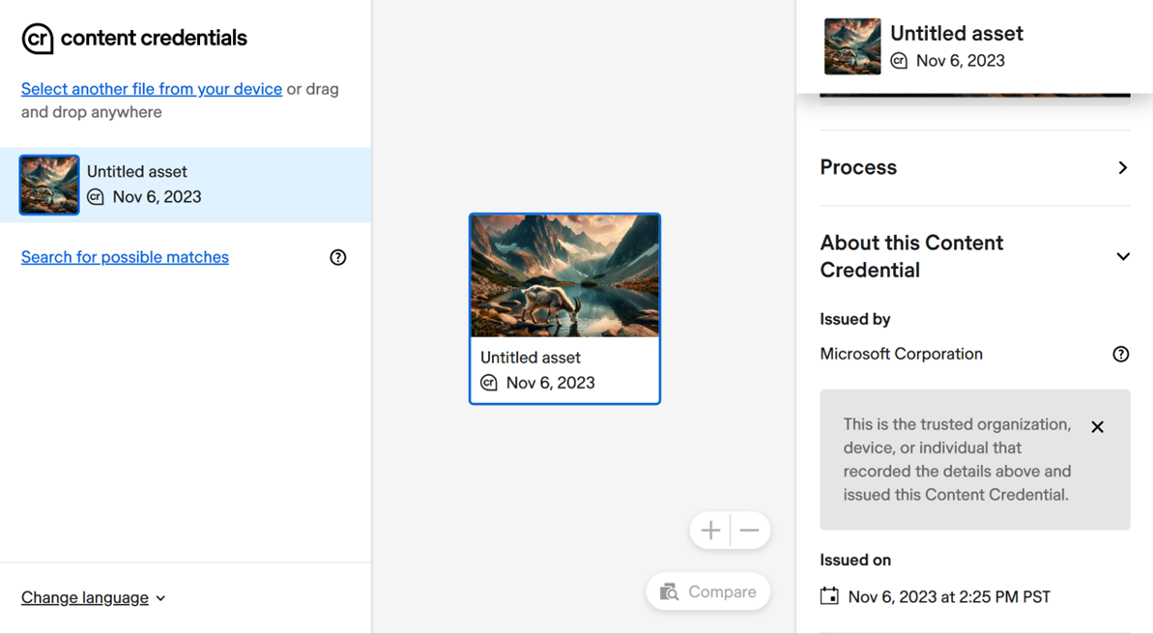1153x634 pixels.
Task: Collapse About this Content Credential section
Action: click(1122, 257)
